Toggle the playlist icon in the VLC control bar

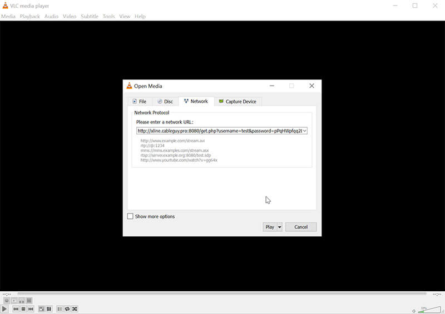pyautogui.click(x=60, y=309)
